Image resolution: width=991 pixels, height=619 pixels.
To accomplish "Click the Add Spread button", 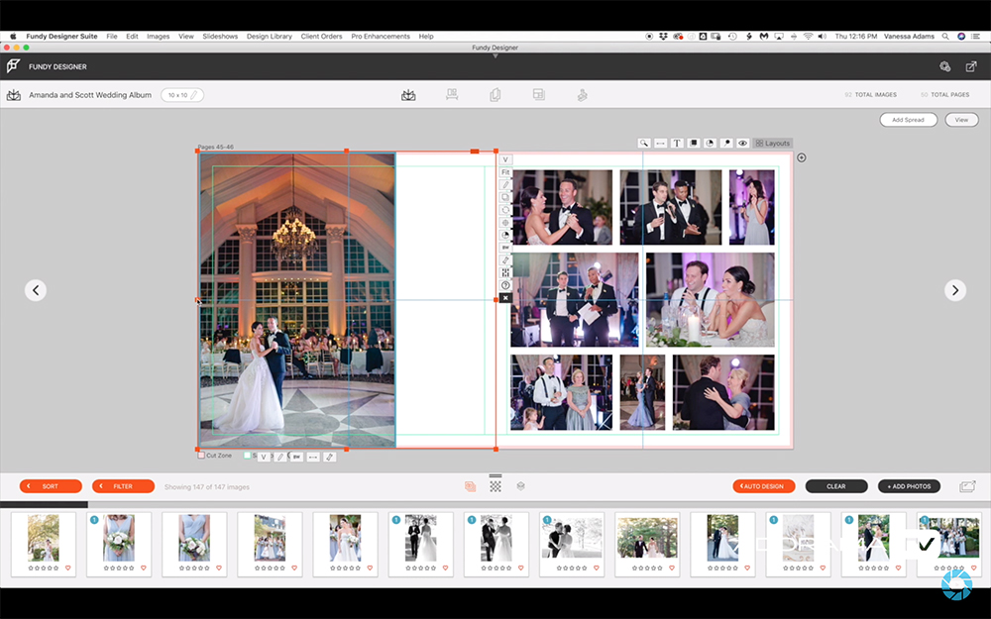I will 908,120.
